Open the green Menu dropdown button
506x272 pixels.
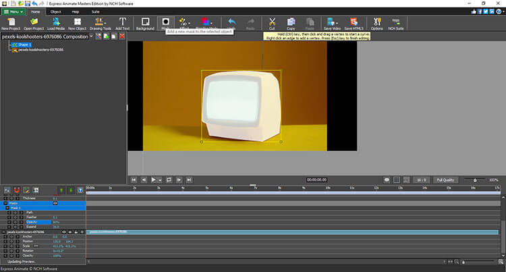coord(13,11)
